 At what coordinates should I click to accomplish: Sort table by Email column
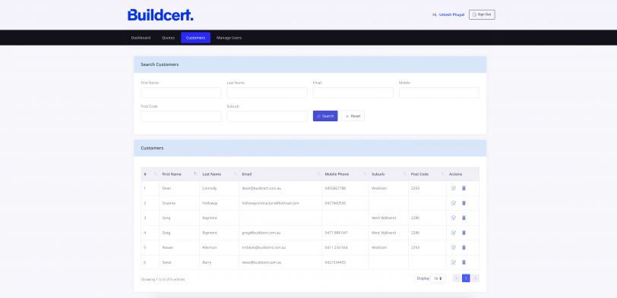pyautogui.click(x=280, y=174)
